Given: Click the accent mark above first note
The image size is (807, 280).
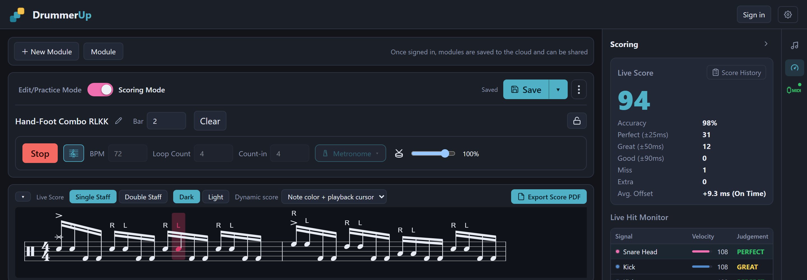Looking at the screenshot, I should 59,216.
